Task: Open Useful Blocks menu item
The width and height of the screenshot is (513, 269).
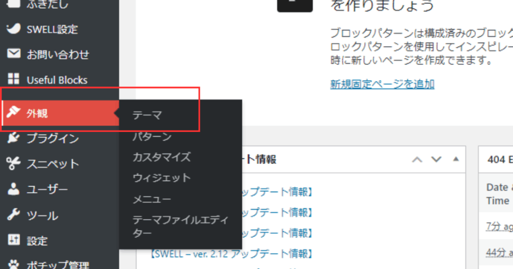Action: tap(60, 80)
